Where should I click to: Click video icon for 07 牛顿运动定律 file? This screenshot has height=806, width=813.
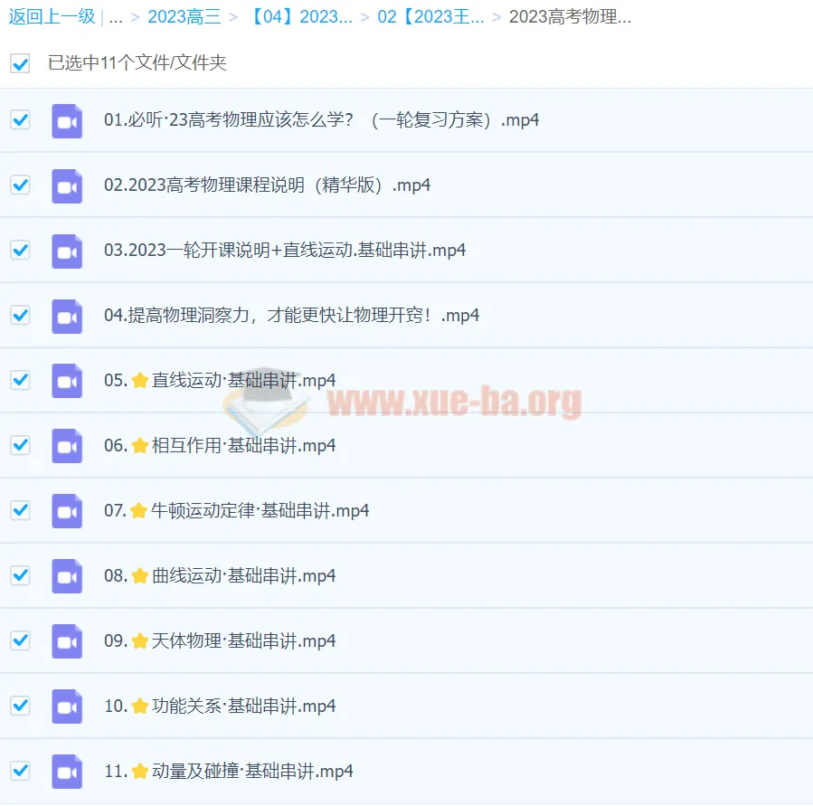tap(67, 511)
